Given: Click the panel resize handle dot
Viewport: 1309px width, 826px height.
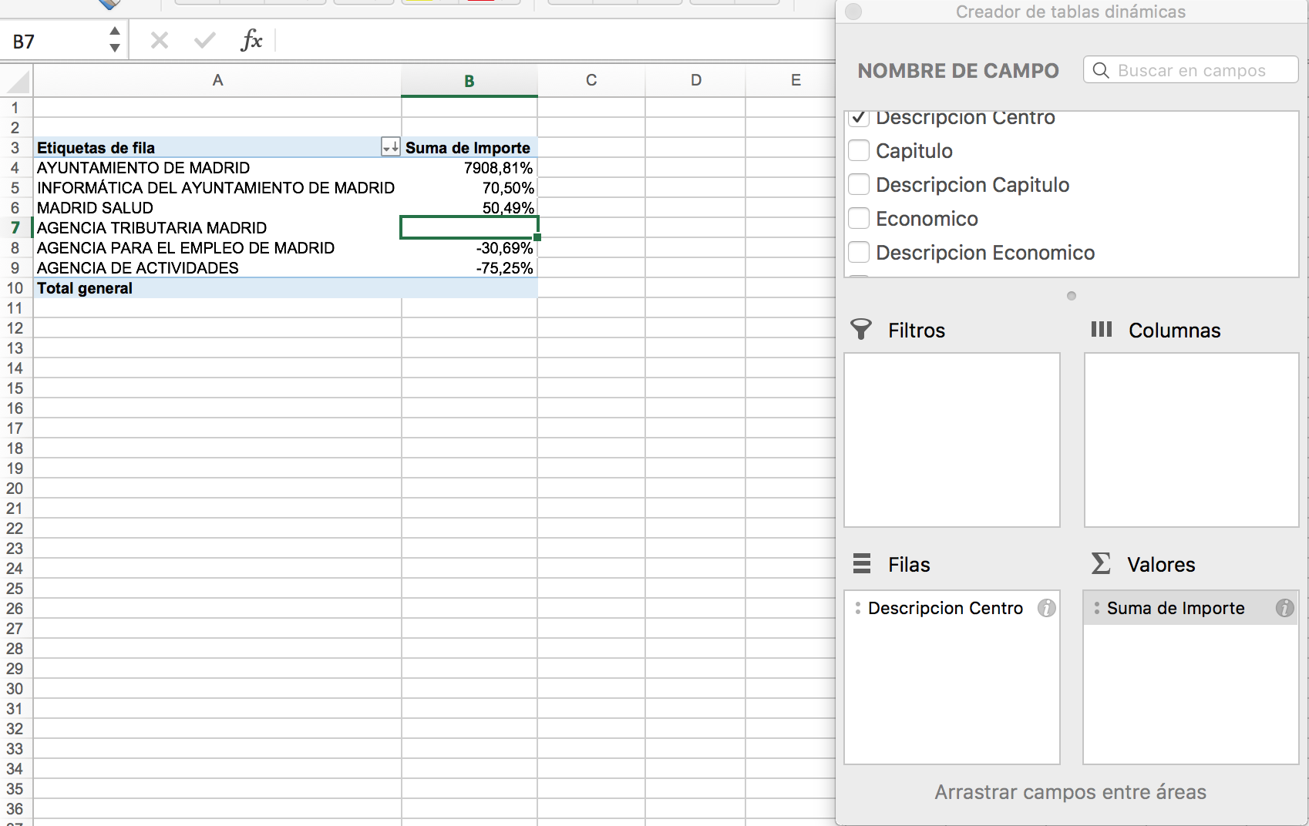Looking at the screenshot, I should click(x=1071, y=296).
